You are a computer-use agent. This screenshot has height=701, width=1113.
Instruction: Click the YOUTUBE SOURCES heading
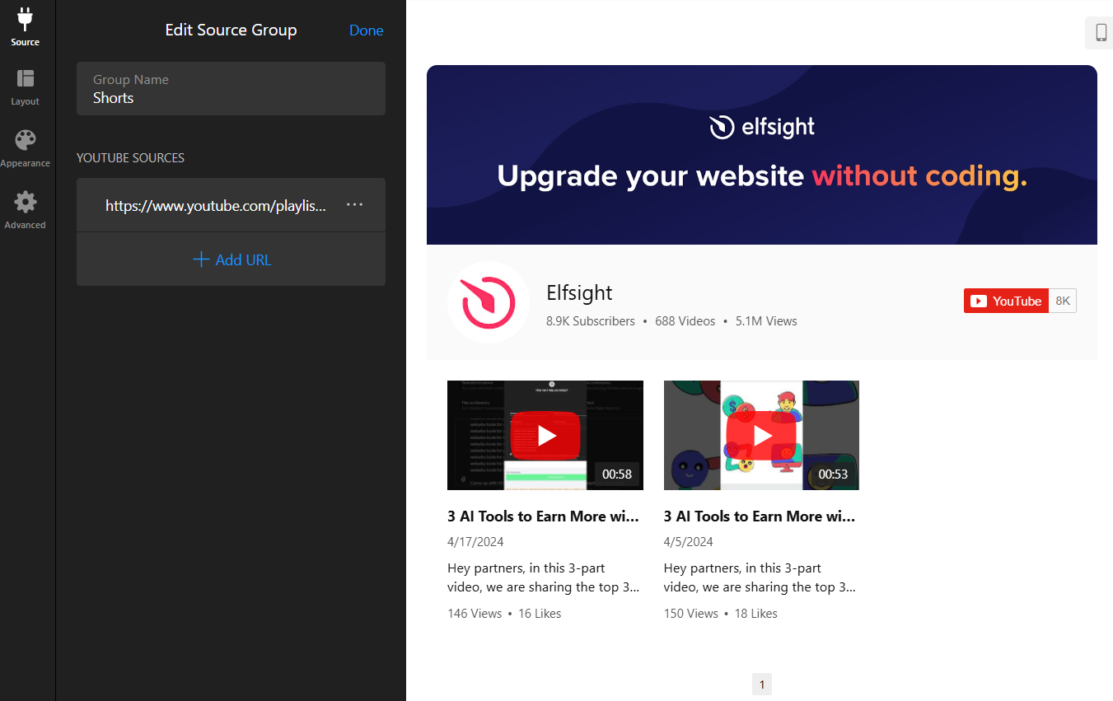coord(130,158)
